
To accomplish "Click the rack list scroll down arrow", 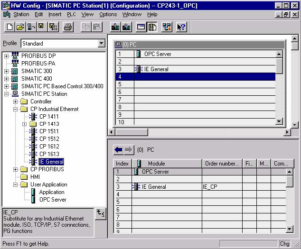I will (279, 121).
